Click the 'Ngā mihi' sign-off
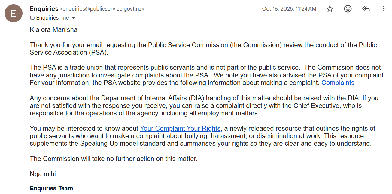 point(43,174)
